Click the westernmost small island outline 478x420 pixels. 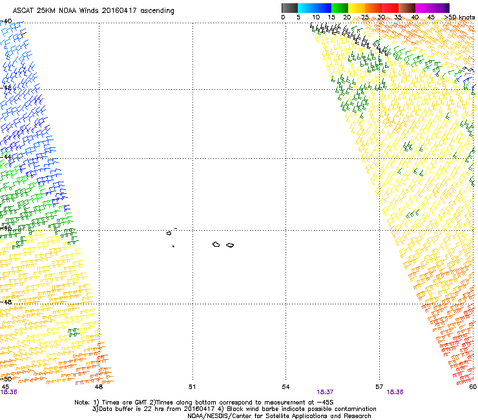tap(169, 233)
